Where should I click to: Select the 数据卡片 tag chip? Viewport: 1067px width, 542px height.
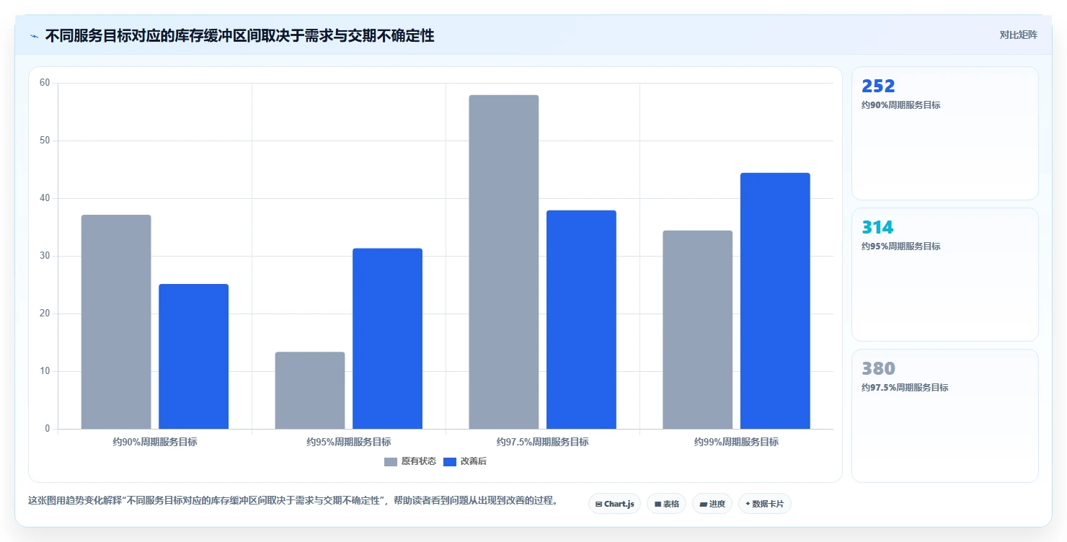tap(764, 504)
